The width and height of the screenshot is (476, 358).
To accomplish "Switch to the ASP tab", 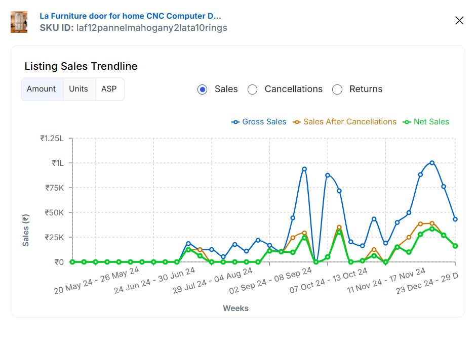I will click(x=109, y=89).
